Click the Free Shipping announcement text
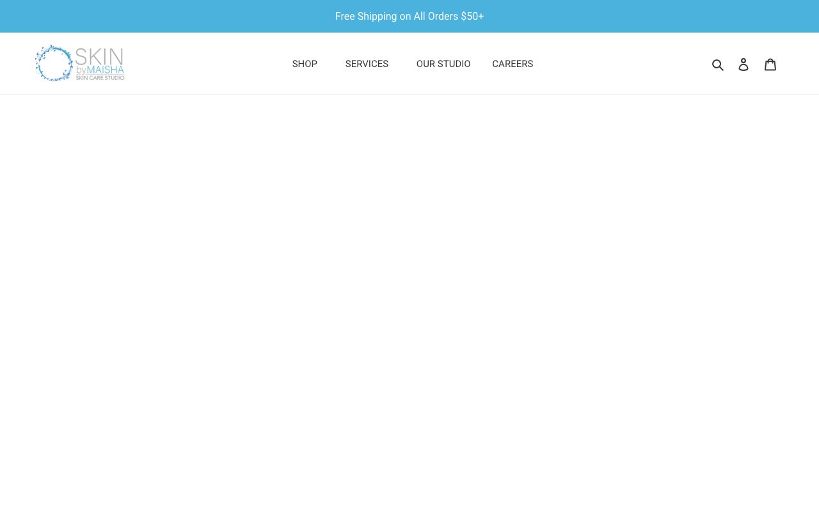 click(397, 17)
